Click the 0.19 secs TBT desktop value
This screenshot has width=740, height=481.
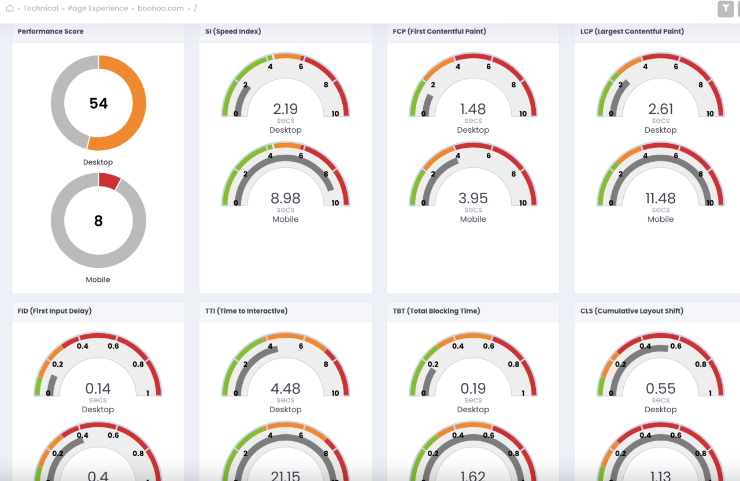(x=473, y=389)
